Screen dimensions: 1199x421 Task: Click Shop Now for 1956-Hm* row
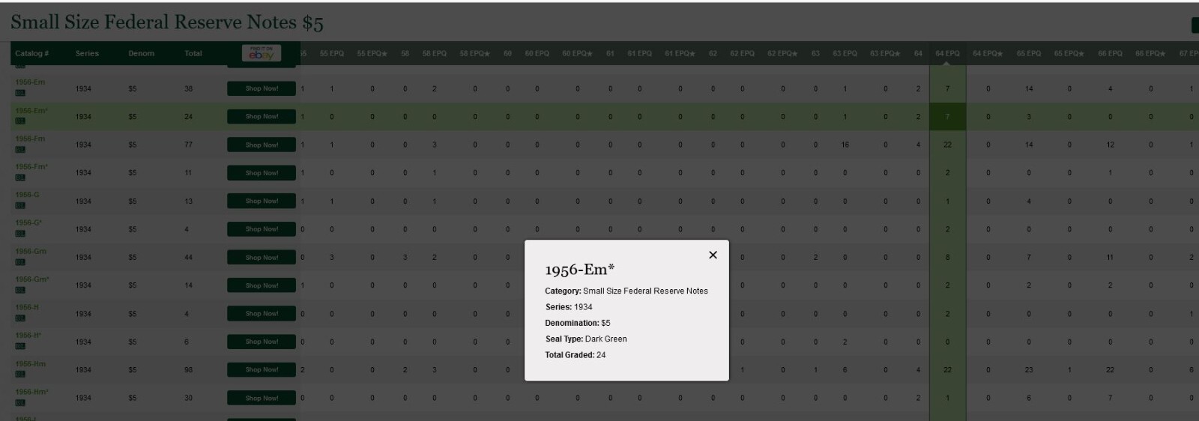[x=262, y=398]
